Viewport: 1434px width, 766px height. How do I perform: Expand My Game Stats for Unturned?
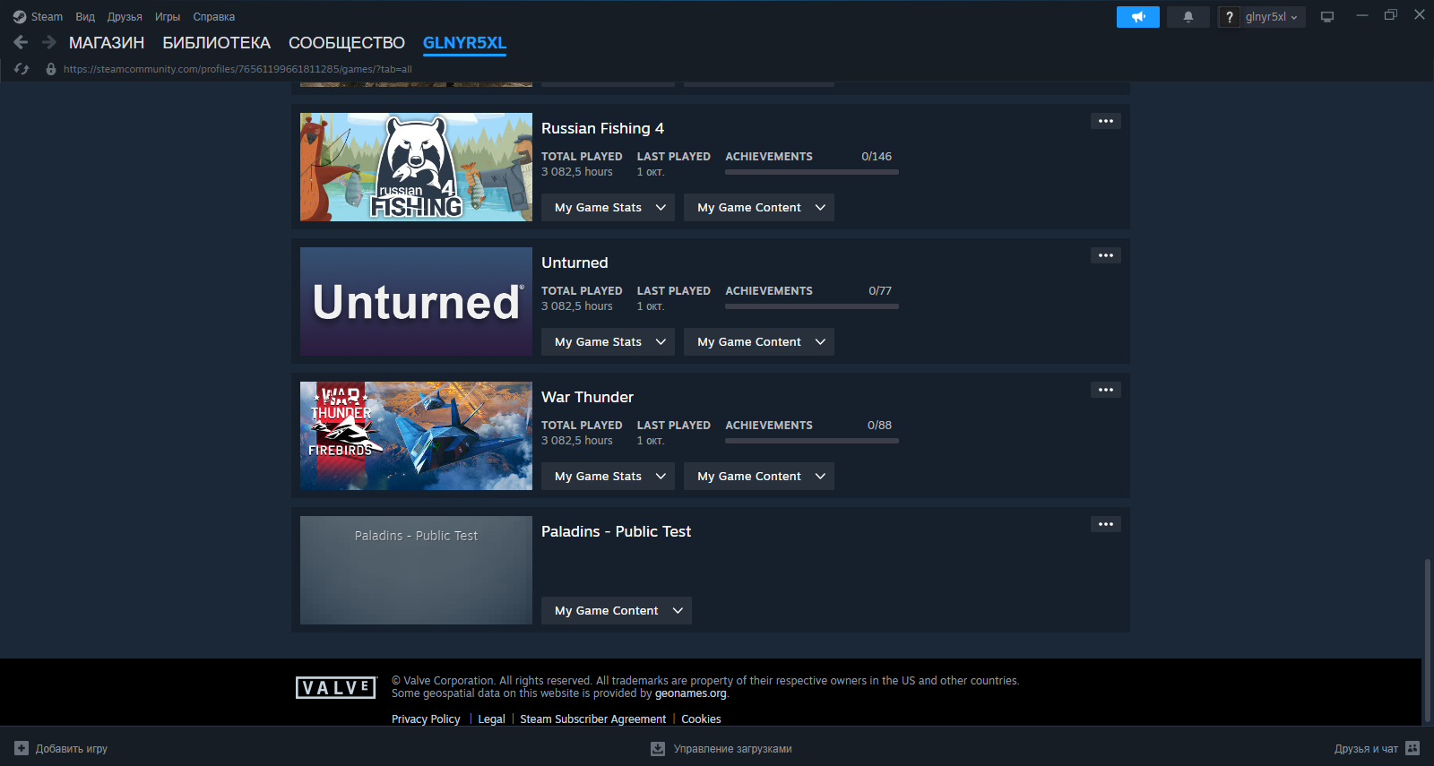[x=608, y=341]
